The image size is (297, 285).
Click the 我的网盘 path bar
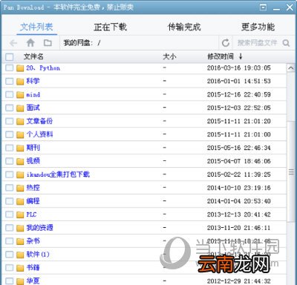(x=139, y=43)
